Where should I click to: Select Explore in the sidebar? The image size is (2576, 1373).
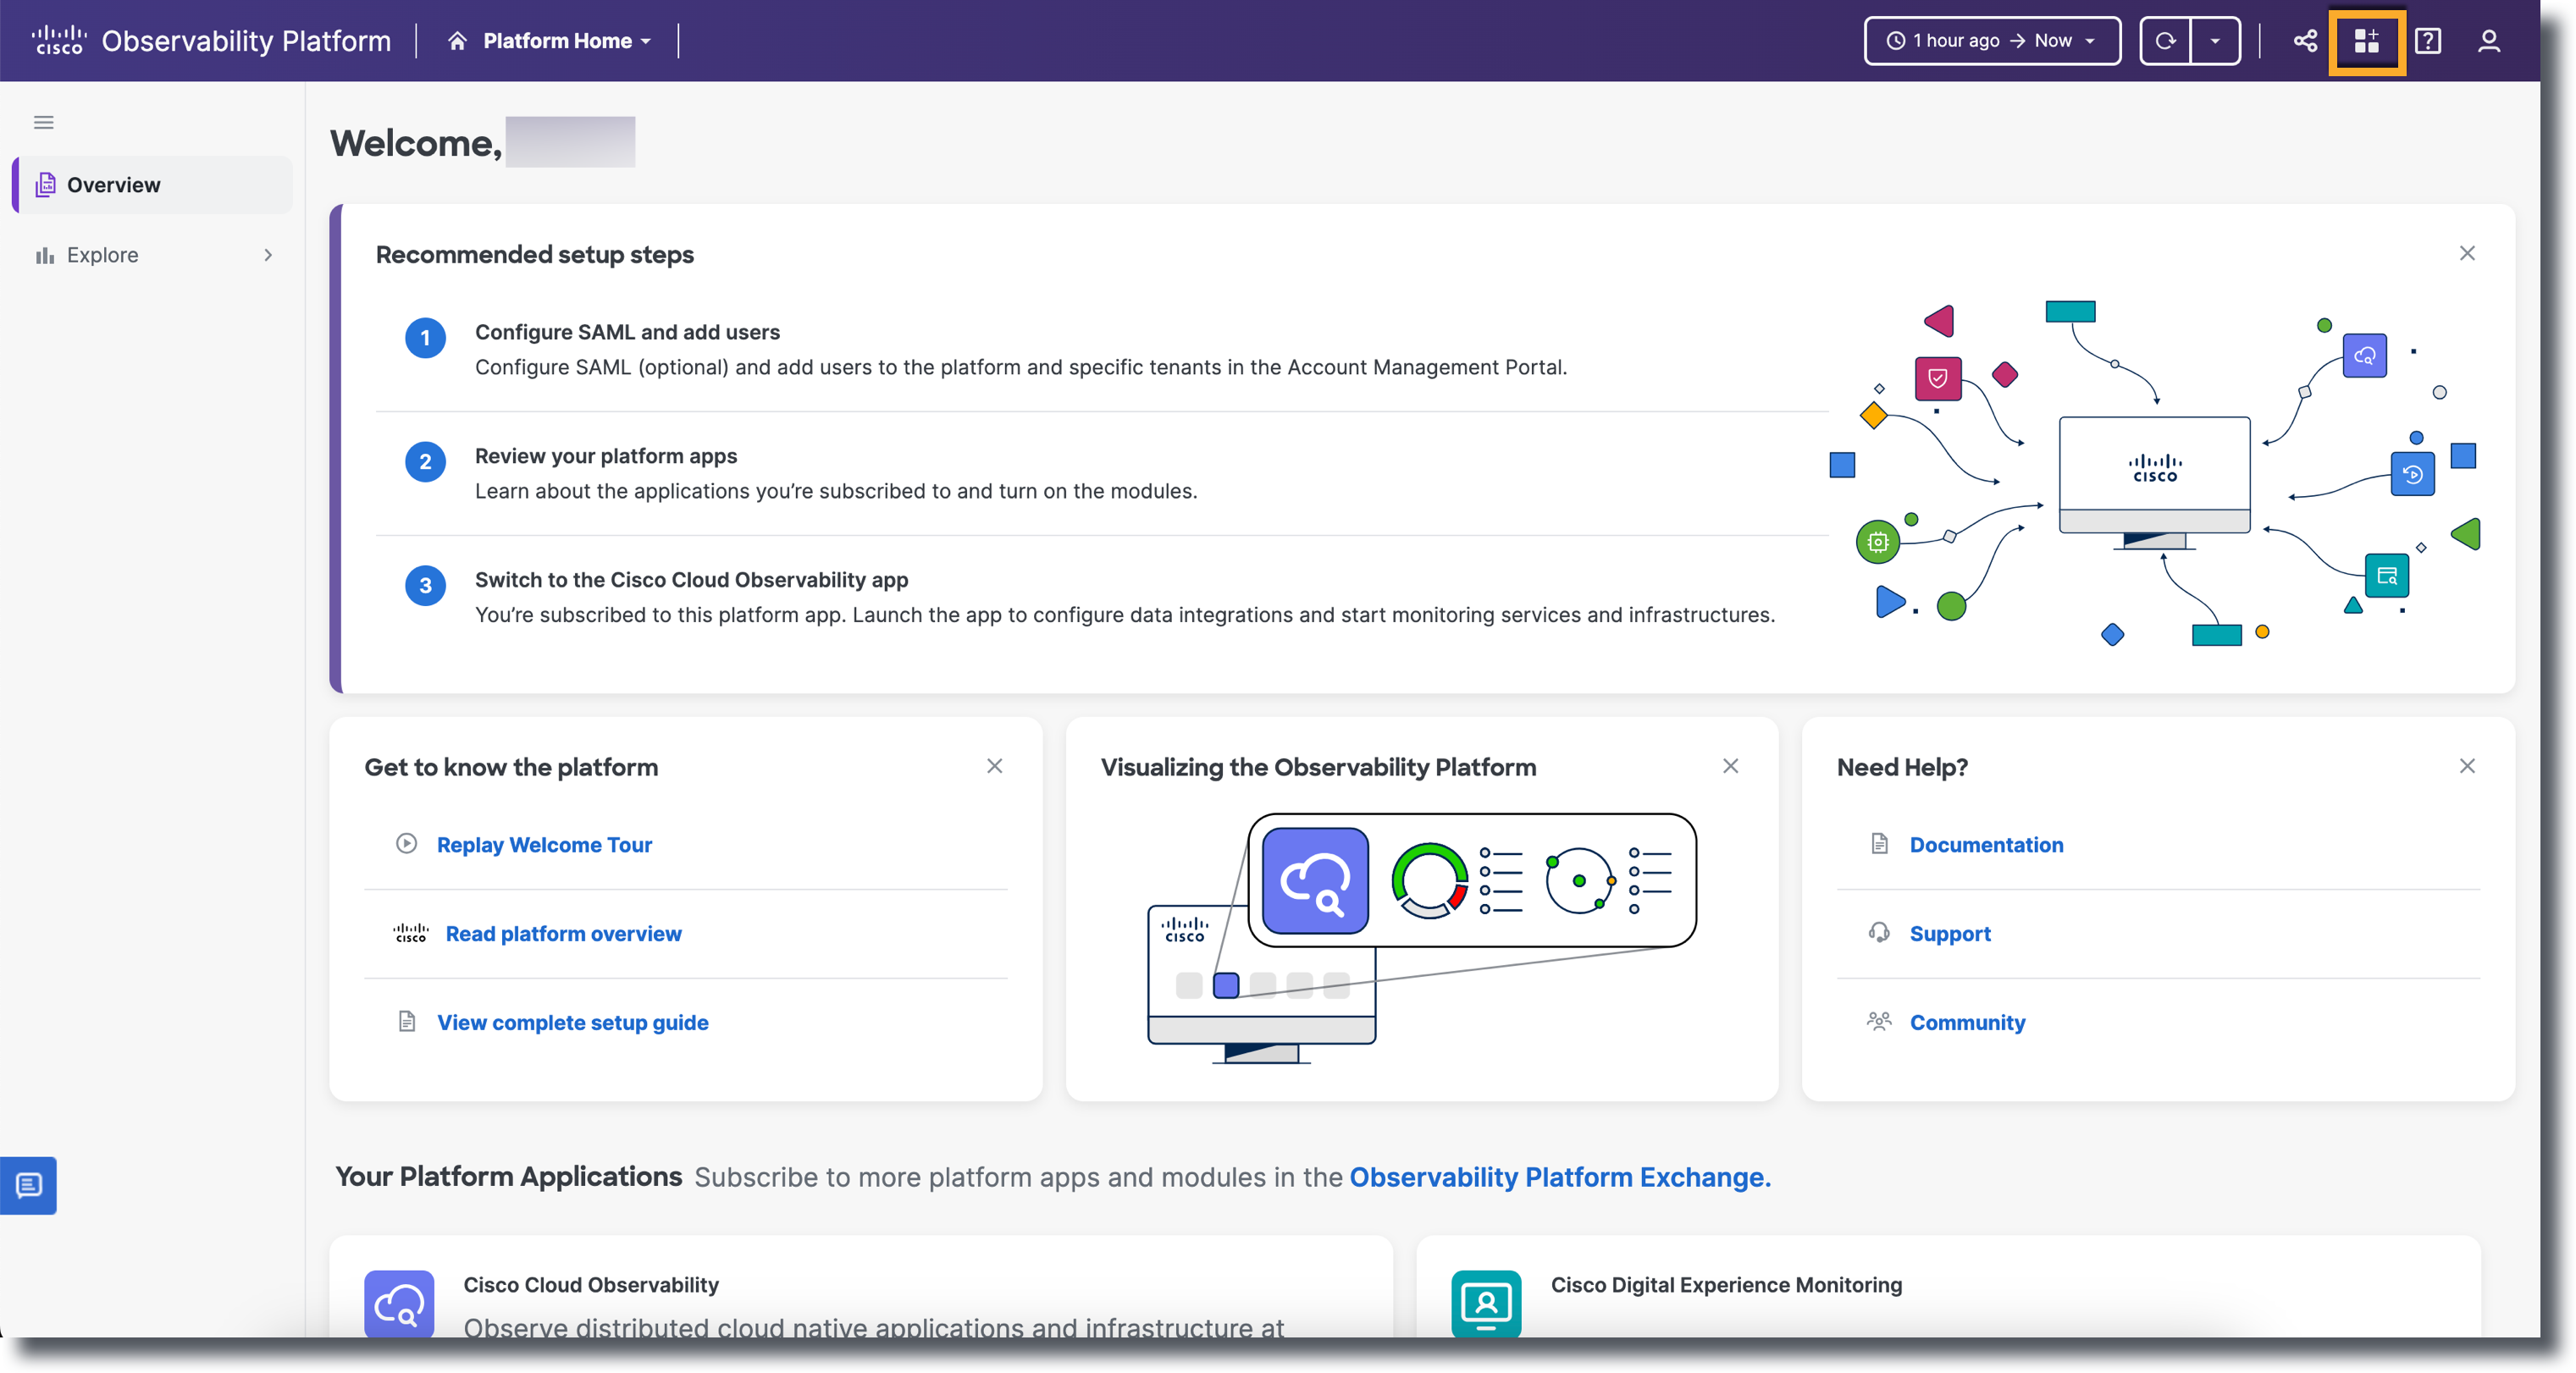(x=152, y=255)
